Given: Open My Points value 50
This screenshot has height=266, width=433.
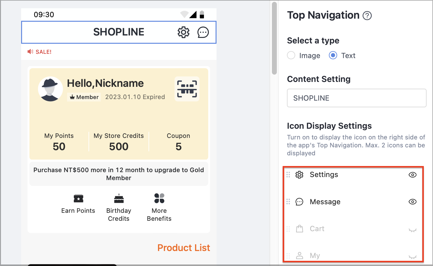Looking at the screenshot, I should coord(59,146).
